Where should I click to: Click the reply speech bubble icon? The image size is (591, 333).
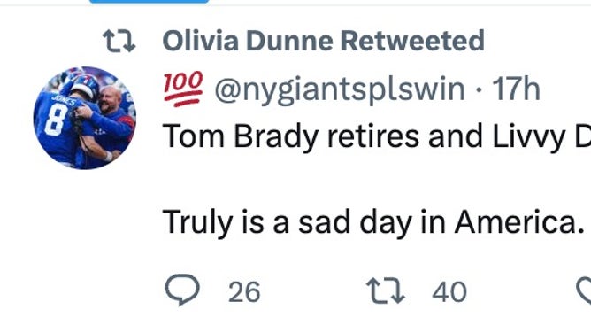(x=182, y=290)
